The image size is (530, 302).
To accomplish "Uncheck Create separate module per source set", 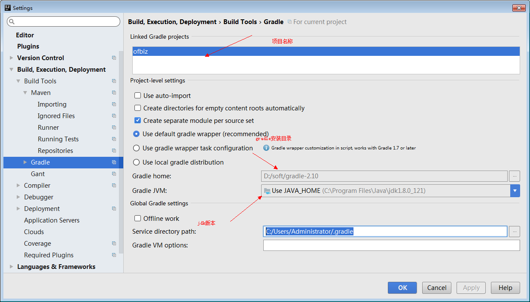I will tap(137, 121).
